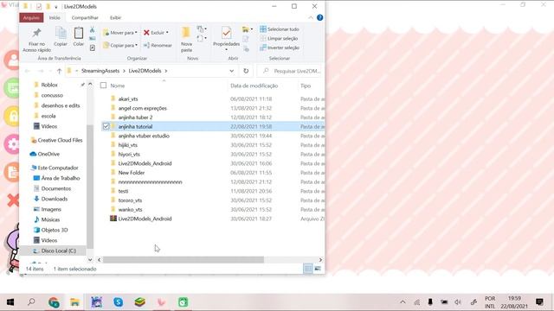Show hidden tray icons chevron
Viewport: 554px width, 311px height.
pos(403,302)
